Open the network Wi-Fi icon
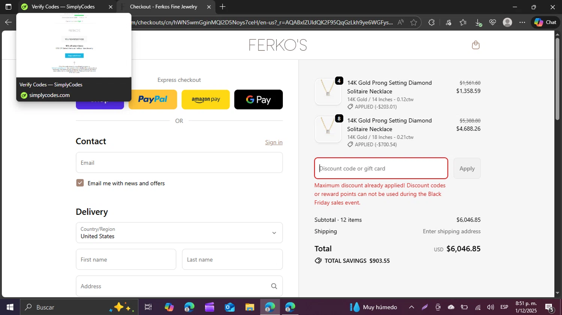The image size is (562, 315). pos(478,308)
